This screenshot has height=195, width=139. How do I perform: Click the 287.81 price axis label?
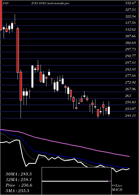click(x=130, y=63)
